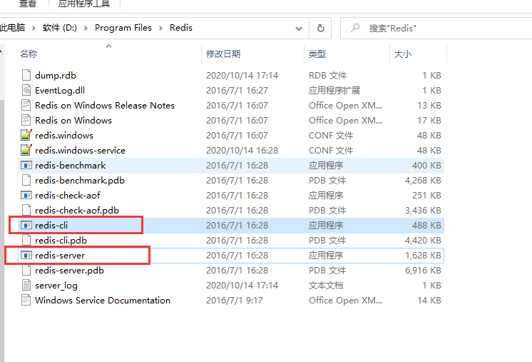Click the 文本文档 type cell
The height and width of the screenshot is (362, 532).
click(x=326, y=286)
